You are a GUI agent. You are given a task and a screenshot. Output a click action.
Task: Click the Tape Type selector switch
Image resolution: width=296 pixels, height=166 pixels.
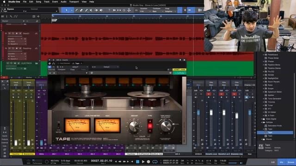(x=150, y=126)
